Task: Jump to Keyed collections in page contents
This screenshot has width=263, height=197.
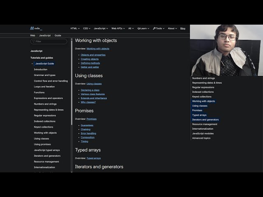Action: click(202, 97)
